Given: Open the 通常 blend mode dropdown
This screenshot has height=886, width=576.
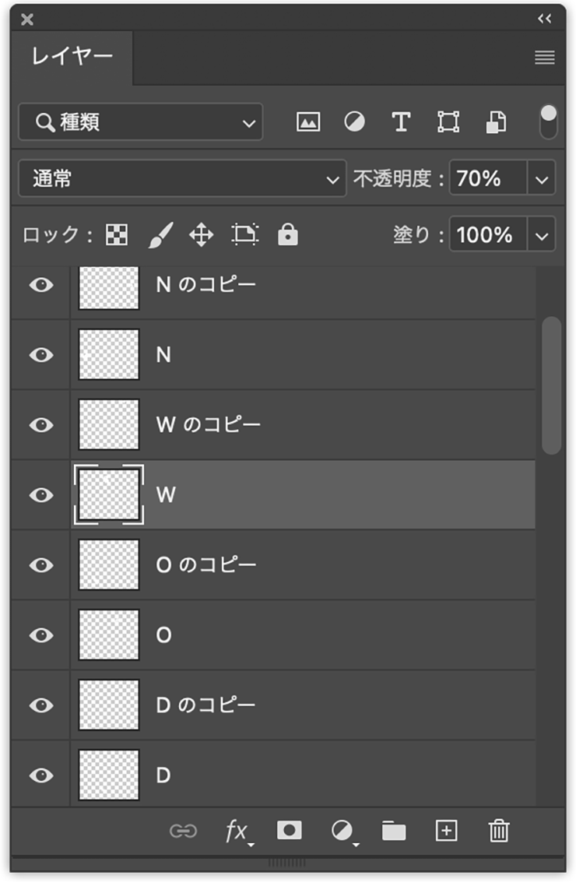Looking at the screenshot, I should coord(182,178).
